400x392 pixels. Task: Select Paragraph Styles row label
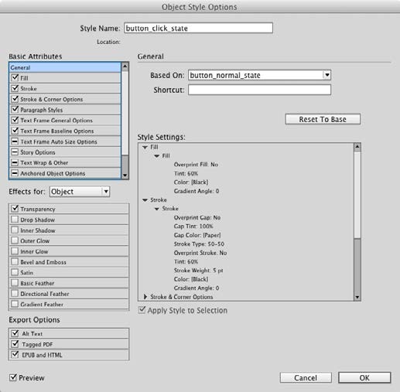[x=42, y=110]
